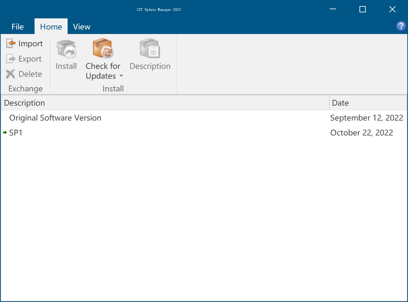Click the October 22, 2022 date cell
The width and height of the screenshot is (408, 302).
pyautogui.click(x=361, y=133)
